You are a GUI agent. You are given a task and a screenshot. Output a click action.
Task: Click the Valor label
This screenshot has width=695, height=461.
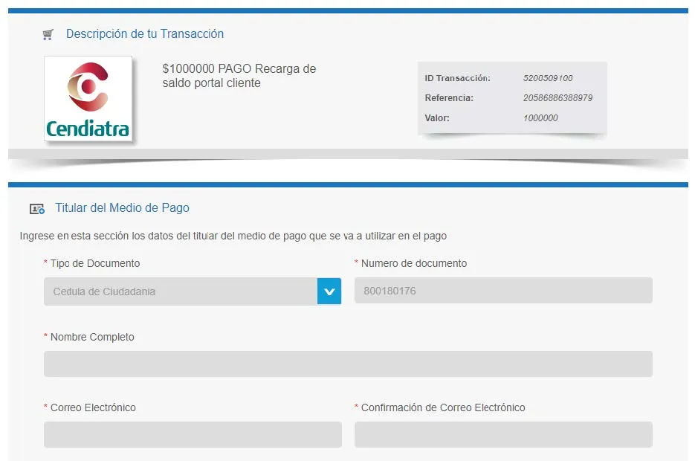(x=437, y=118)
